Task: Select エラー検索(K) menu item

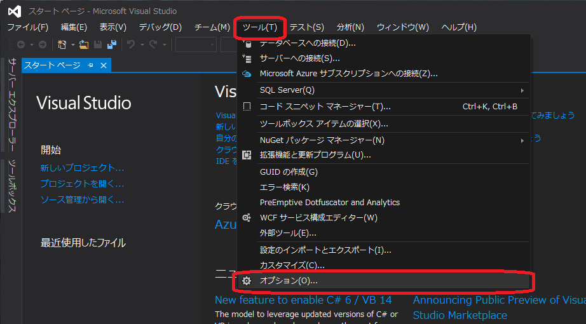Action: [384, 187]
